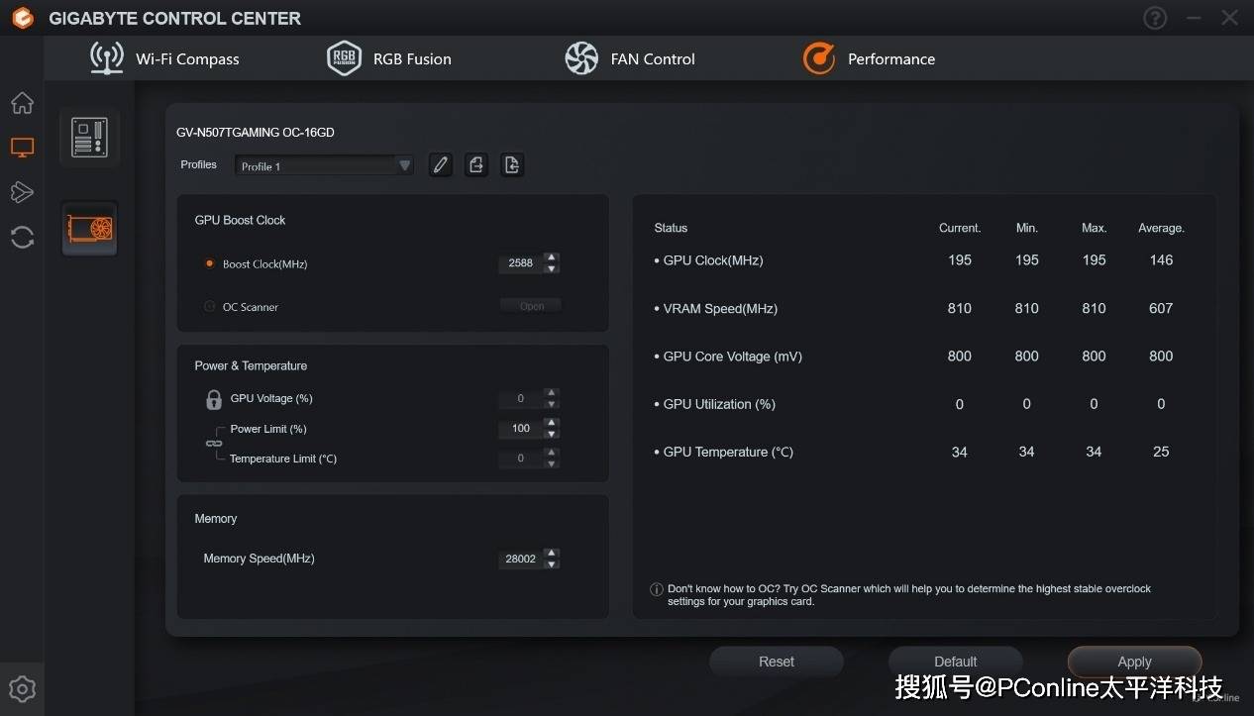This screenshot has width=1254, height=716.
Task: Select the Boost Clock radio button
Action: [x=209, y=263]
